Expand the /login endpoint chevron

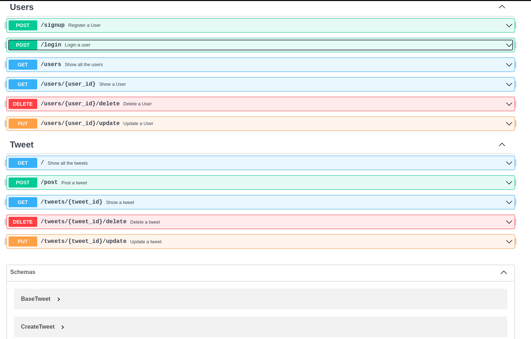[x=509, y=45]
